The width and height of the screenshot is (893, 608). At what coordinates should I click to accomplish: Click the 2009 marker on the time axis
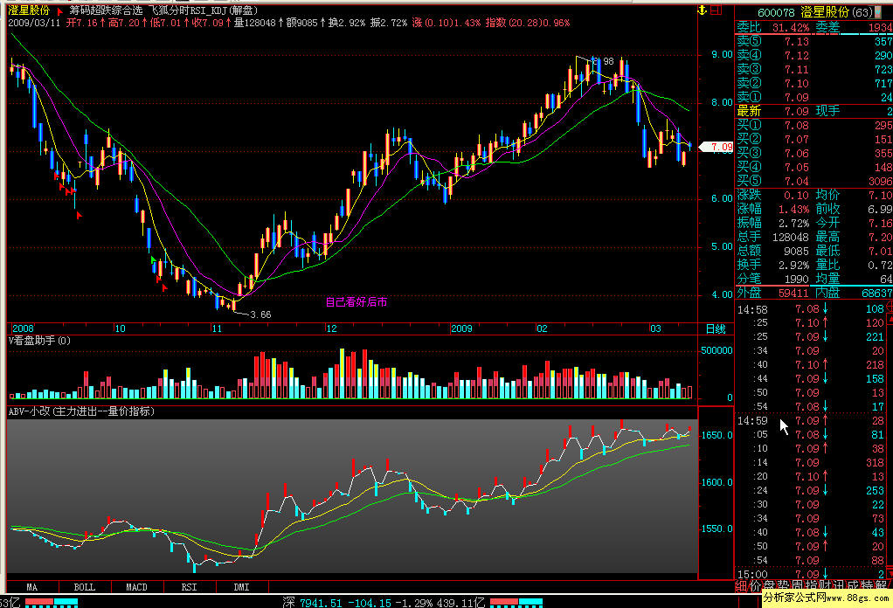pos(461,328)
